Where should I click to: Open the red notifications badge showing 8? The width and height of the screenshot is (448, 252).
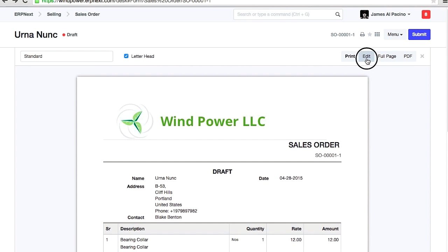(x=426, y=14)
